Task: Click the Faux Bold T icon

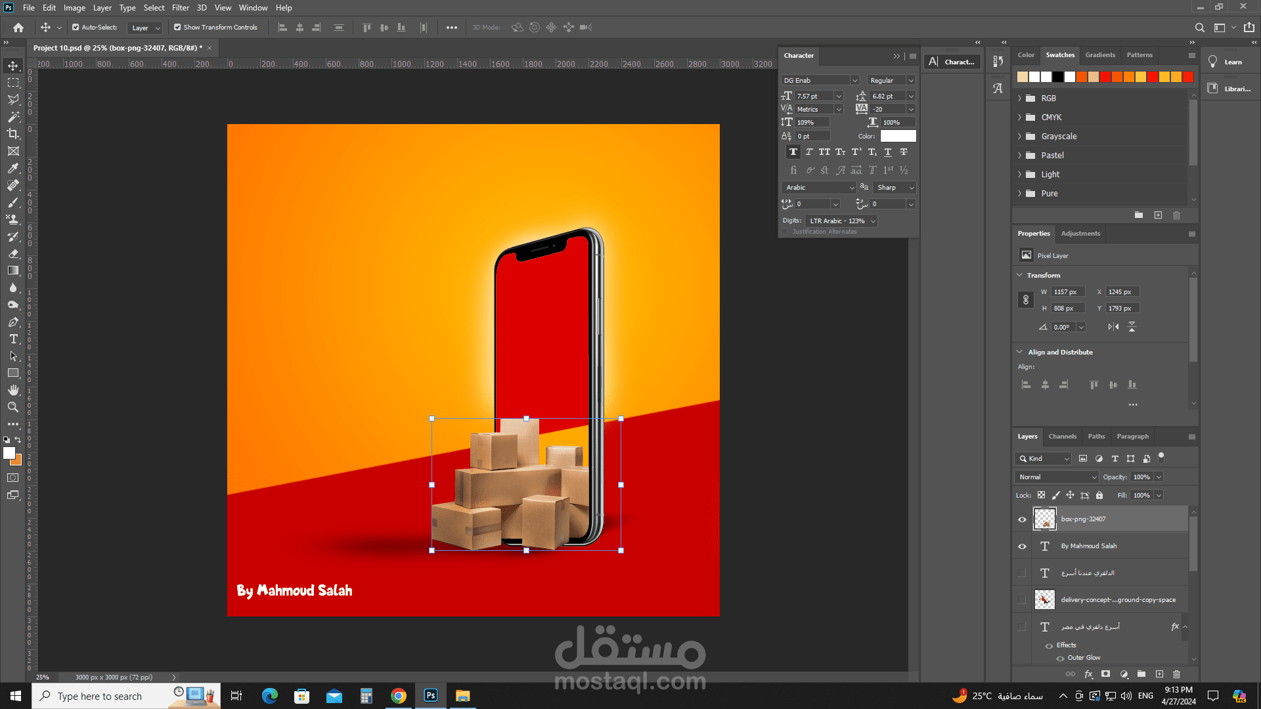Action: (x=793, y=152)
